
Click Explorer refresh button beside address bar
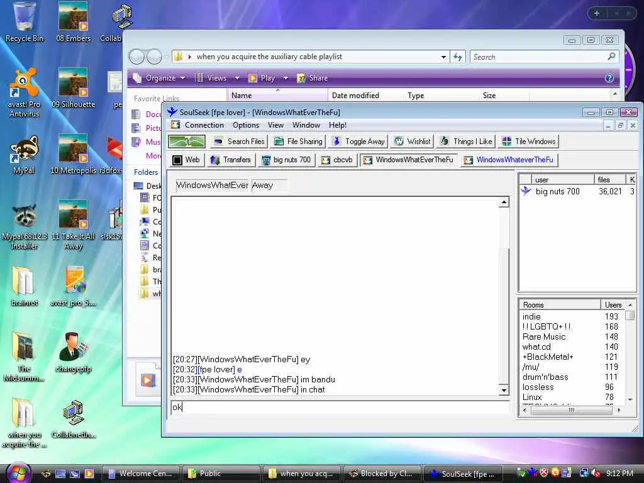click(458, 57)
